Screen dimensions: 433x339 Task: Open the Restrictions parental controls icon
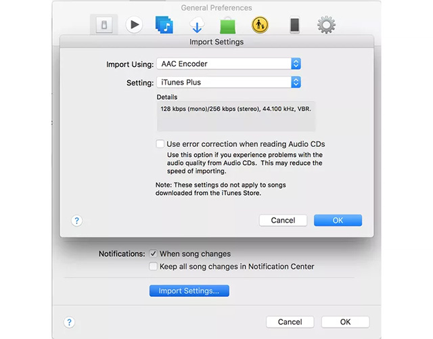(x=260, y=25)
